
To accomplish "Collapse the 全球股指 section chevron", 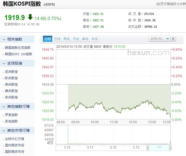I will click(x=4, y=63).
